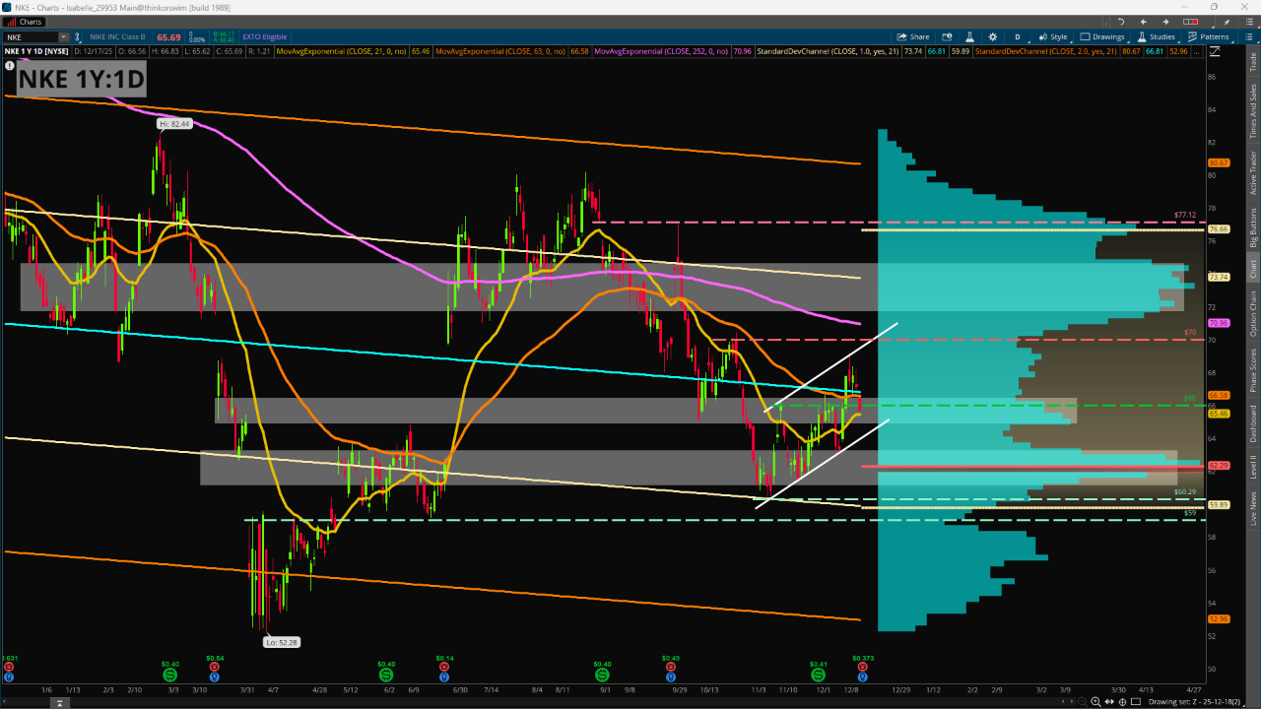Click the Share button
Image resolution: width=1261 pixels, height=709 pixels.
913,36
